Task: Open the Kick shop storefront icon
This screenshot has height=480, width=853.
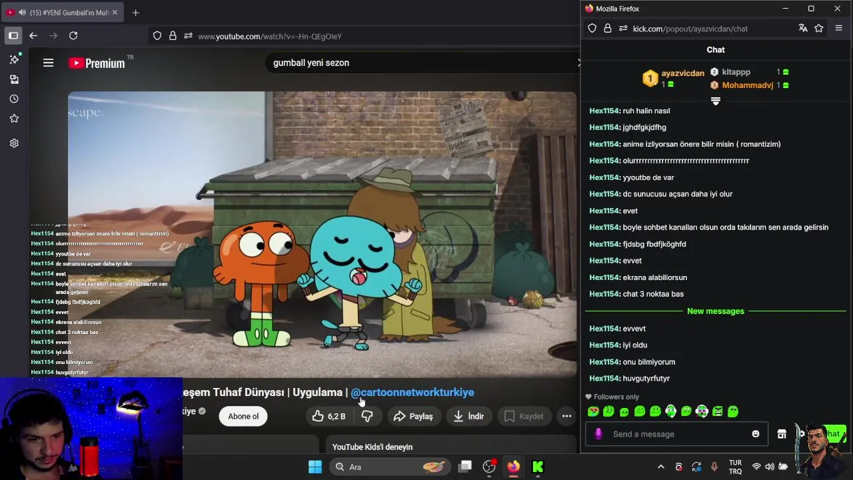Action: coord(782,434)
